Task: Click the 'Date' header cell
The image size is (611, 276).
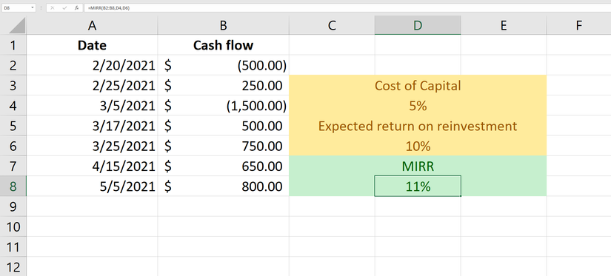Action: 92,45
